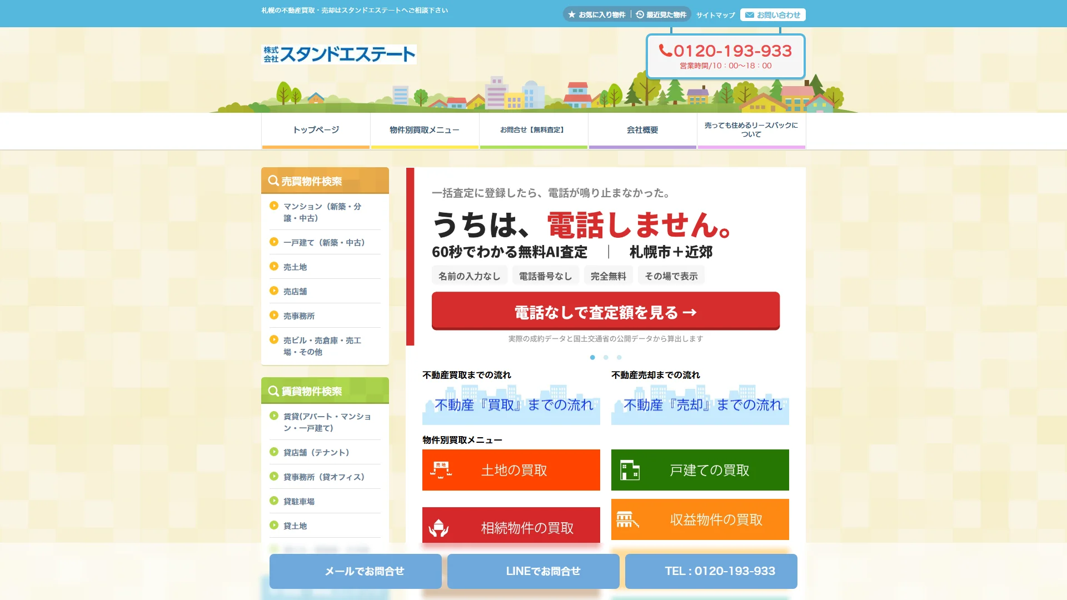Click the メールでお問合せ button

[356, 571]
